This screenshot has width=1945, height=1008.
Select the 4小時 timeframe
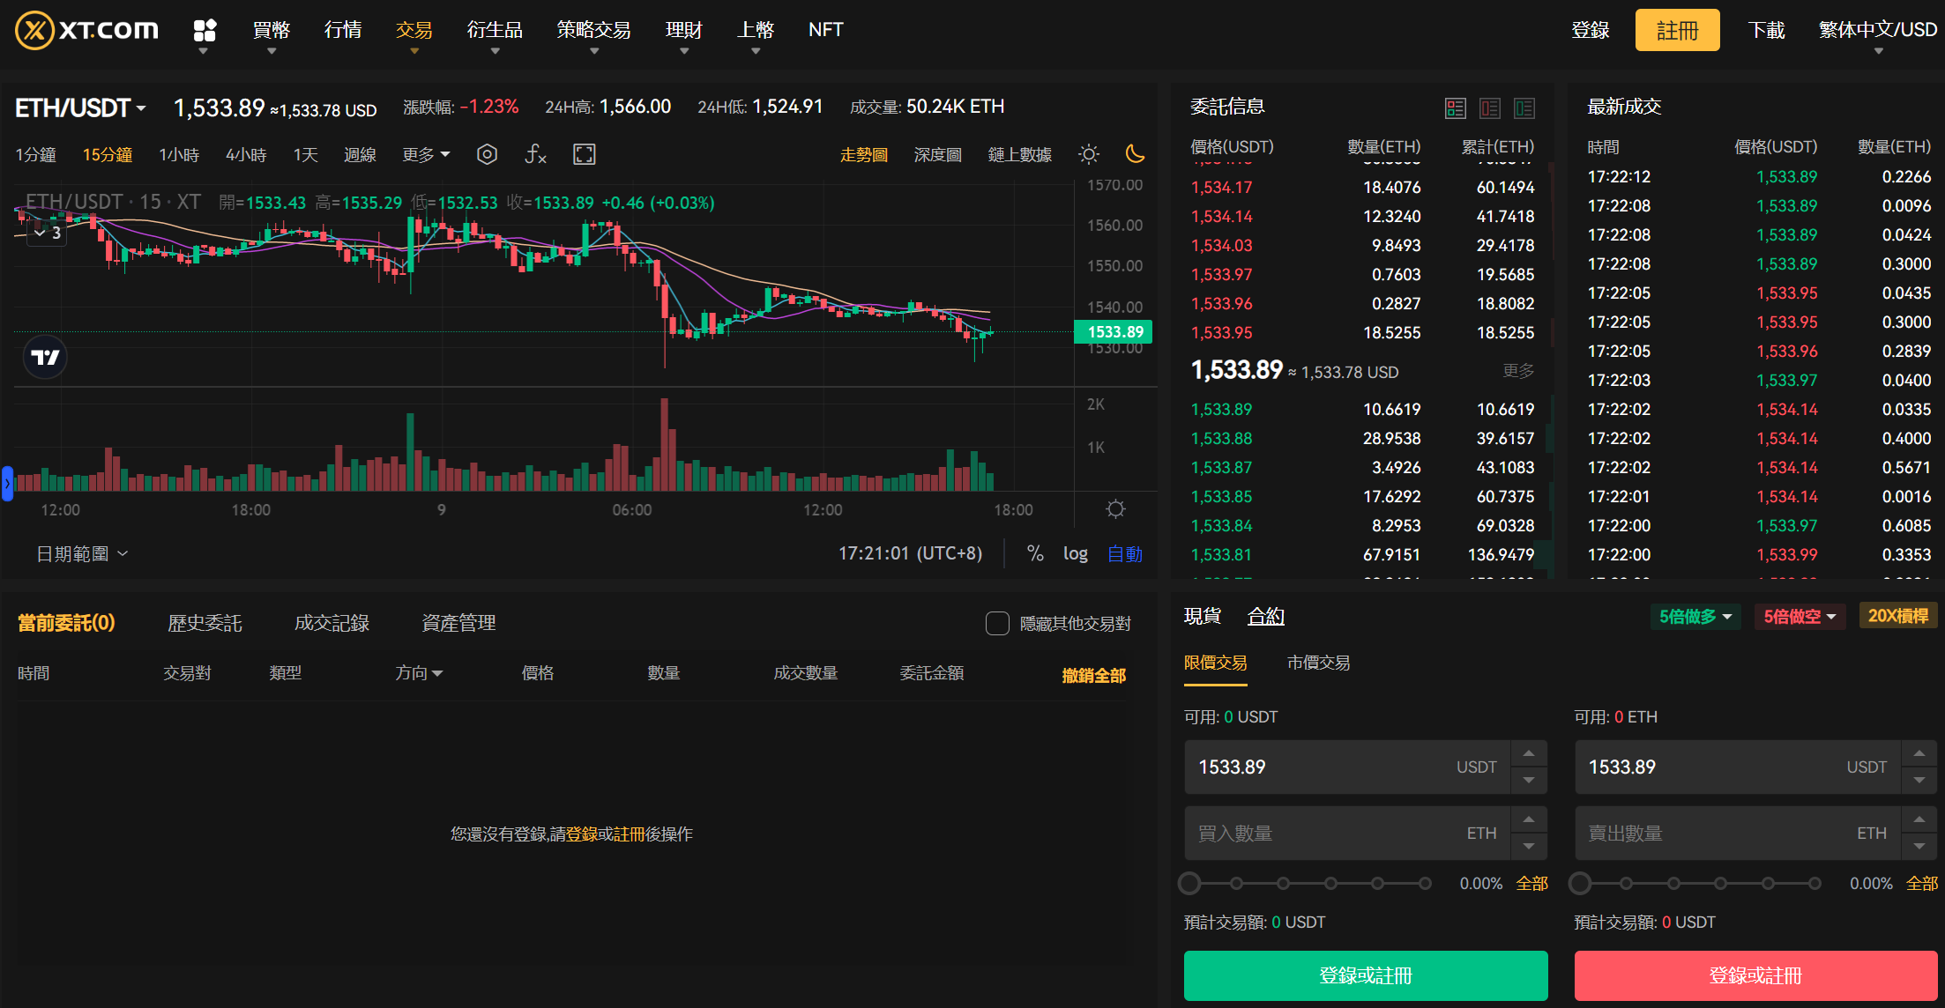(x=246, y=154)
